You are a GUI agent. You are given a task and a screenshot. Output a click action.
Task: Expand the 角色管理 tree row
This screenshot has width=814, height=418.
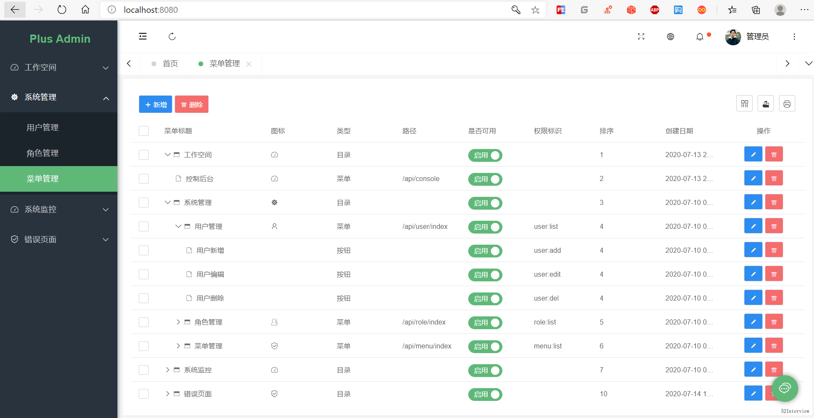[x=178, y=322]
